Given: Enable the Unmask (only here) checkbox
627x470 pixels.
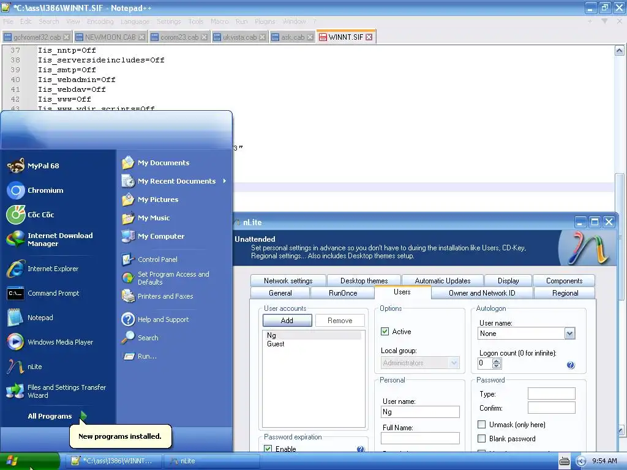Looking at the screenshot, I should point(482,425).
